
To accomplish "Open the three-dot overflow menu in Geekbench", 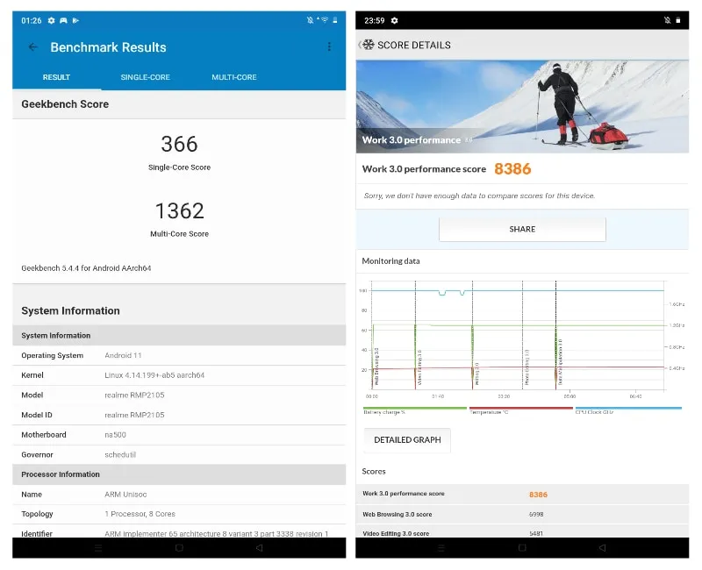I will [329, 47].
